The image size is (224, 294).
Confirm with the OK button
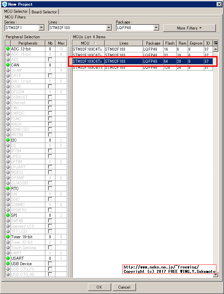[99, 287]
